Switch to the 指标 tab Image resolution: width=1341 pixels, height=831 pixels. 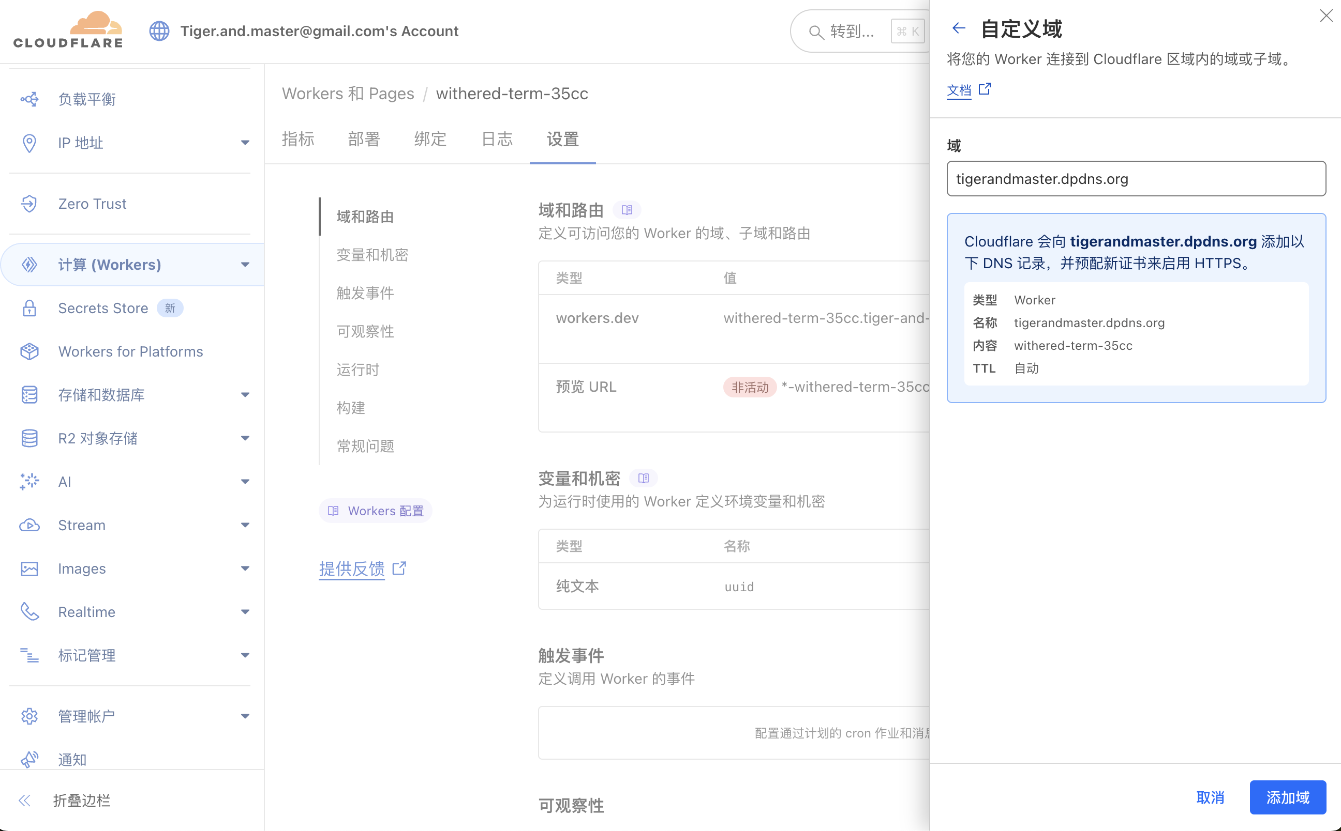click(298, 139)
